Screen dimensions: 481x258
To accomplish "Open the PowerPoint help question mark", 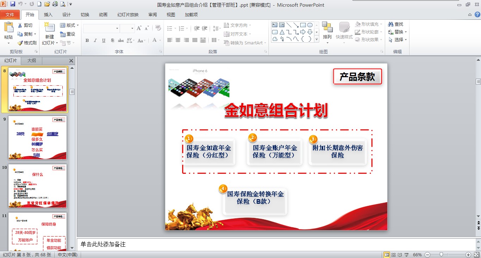I will (x=477, y=15).
